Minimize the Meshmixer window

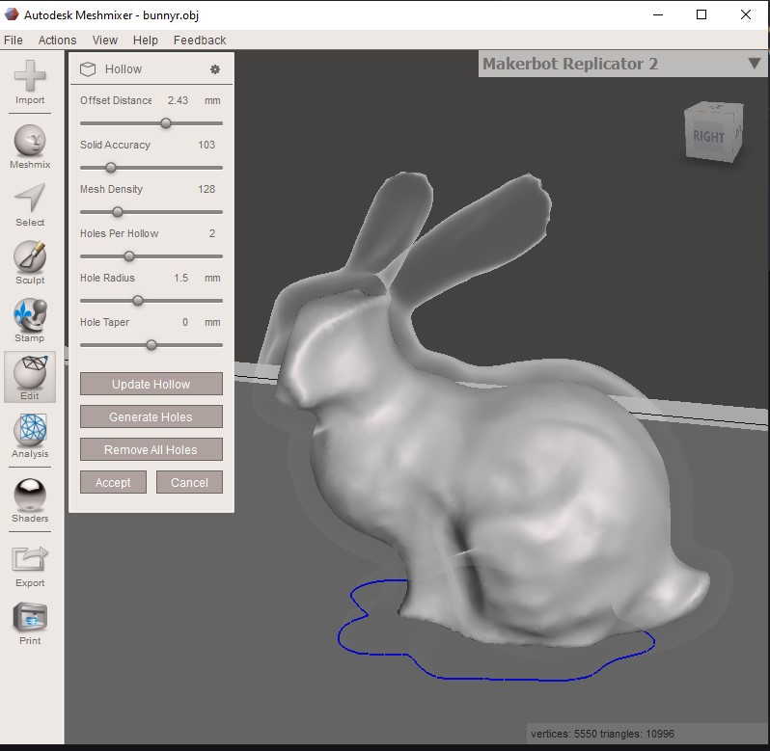658,14
